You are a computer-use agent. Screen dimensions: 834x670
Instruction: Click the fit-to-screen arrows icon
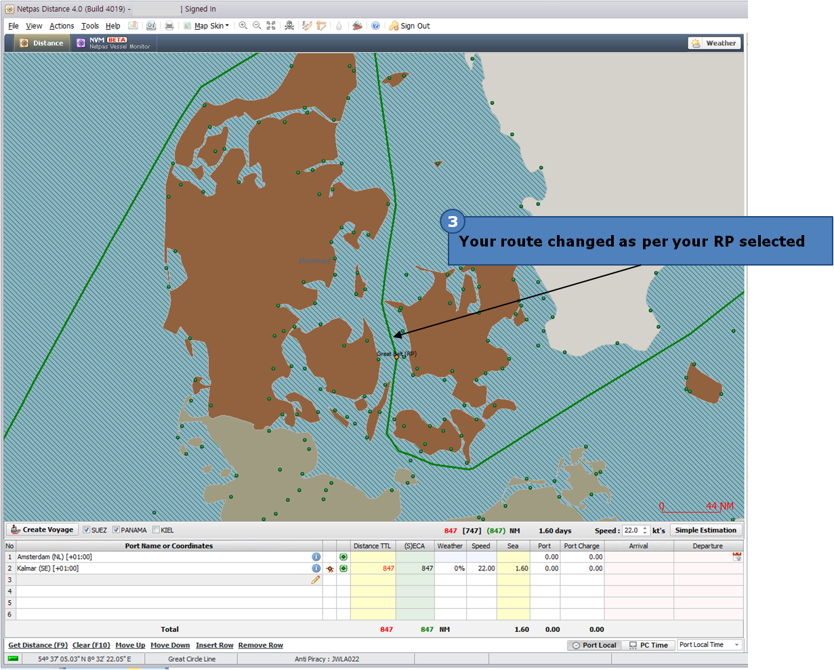[271, 26]
